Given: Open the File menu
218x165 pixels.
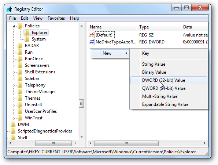Looking at the screenshot, I should [12, 18].
